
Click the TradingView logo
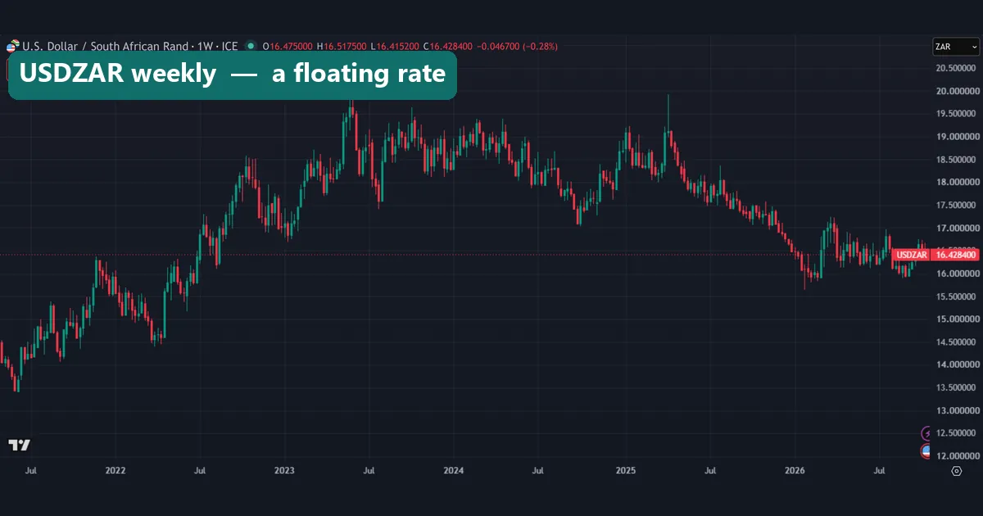coord(19,446)
